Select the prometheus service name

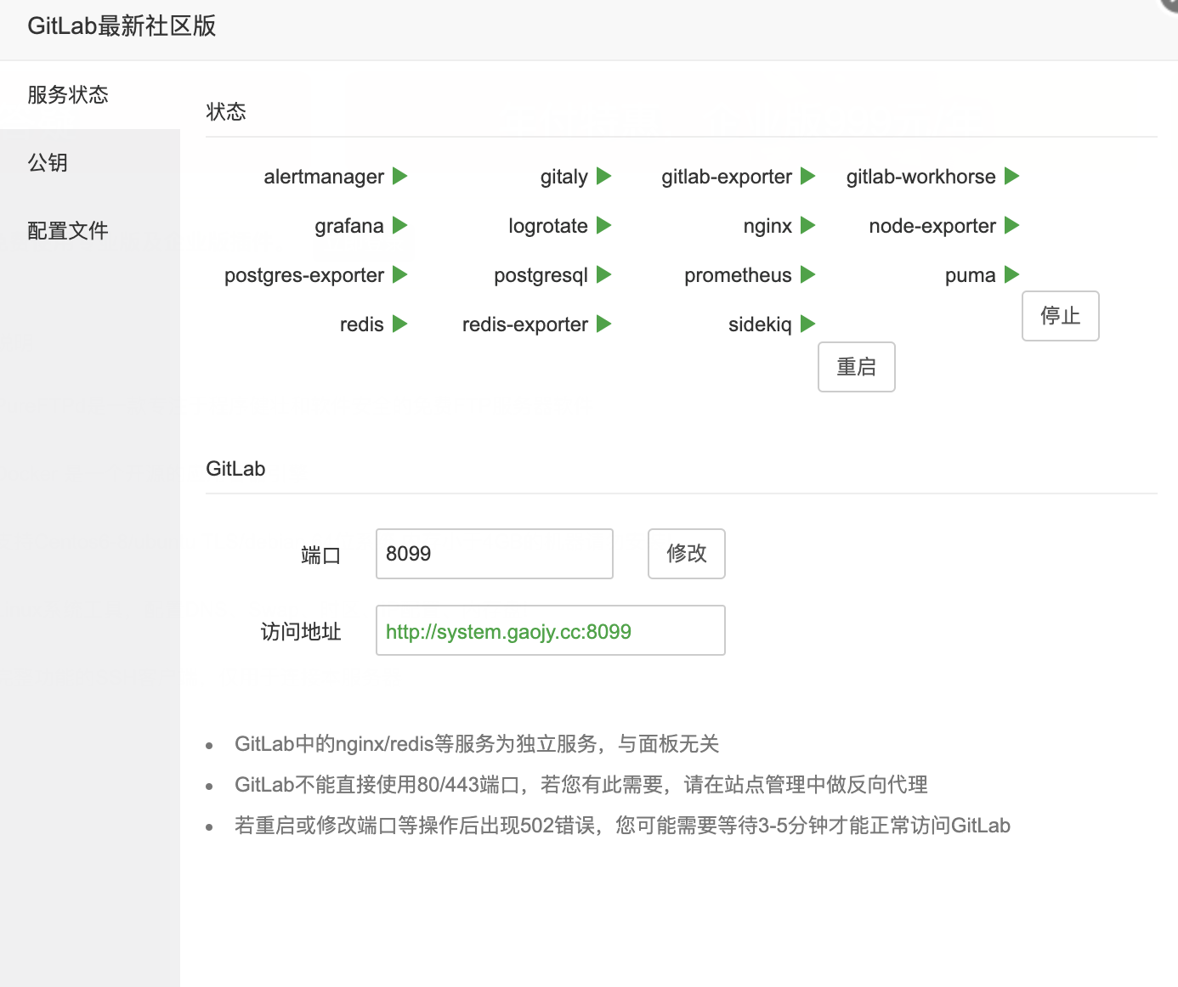point(738,275)
